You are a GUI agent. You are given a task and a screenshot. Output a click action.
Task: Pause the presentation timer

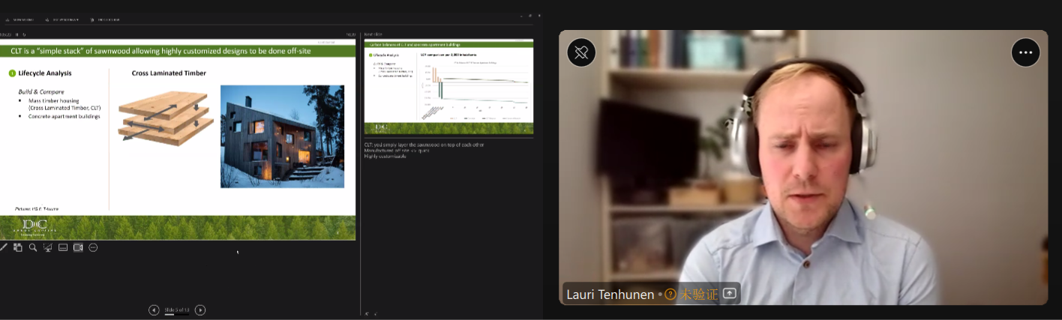17,34
